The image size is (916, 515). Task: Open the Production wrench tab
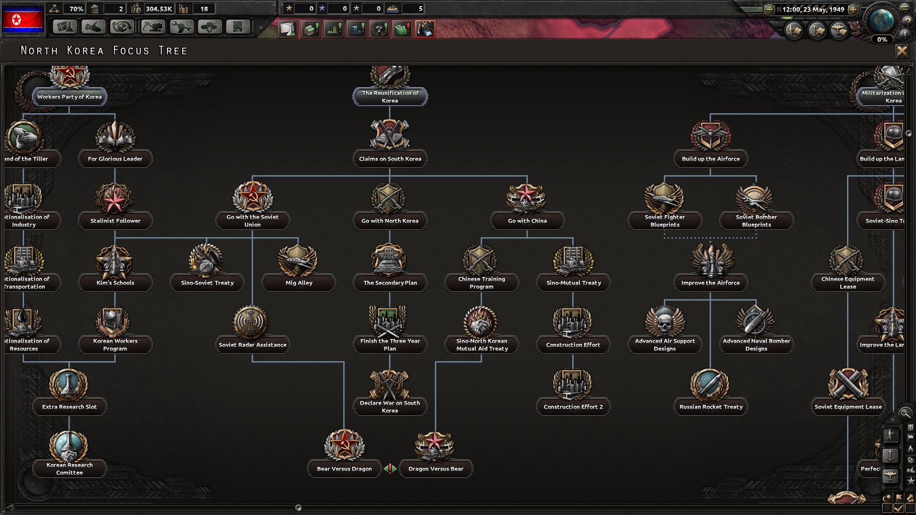[181, 27]
